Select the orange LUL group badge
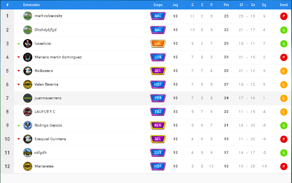Image resolution: width=292 pixels, height=183 pixels. pyautogui.click(x=158, y=44)
